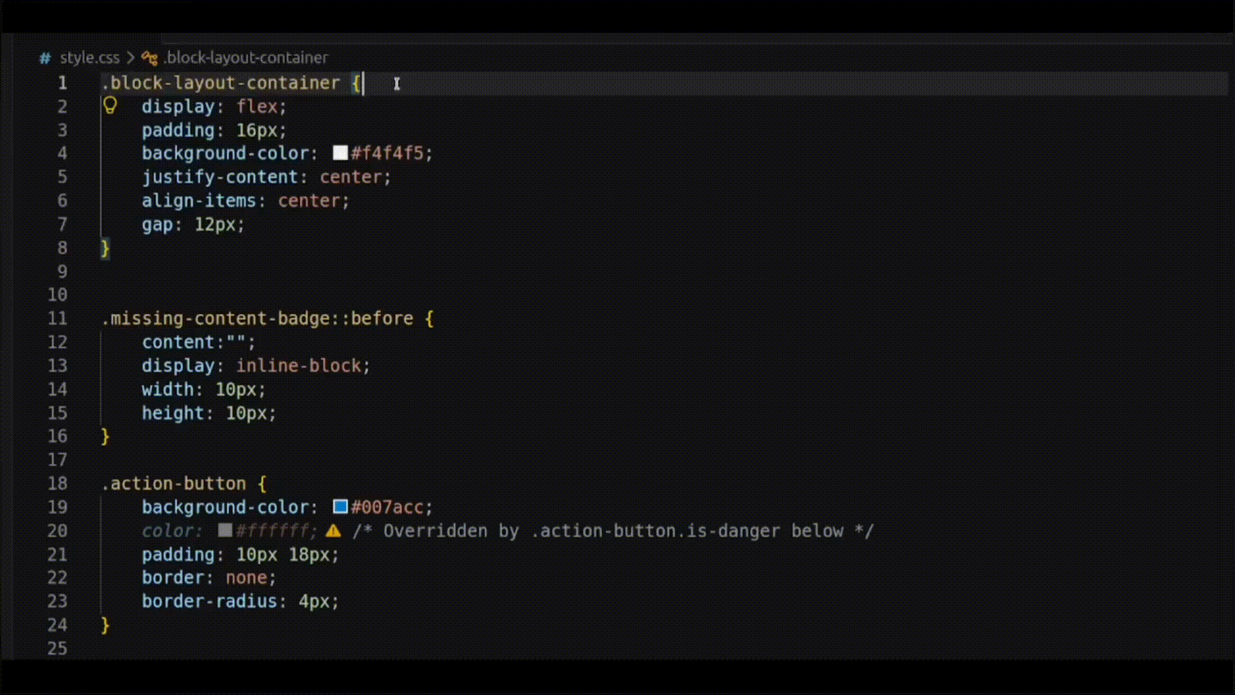1235x695 pixels.
Task: Open the #007acc color swatch on line 19
Action: 340,506
